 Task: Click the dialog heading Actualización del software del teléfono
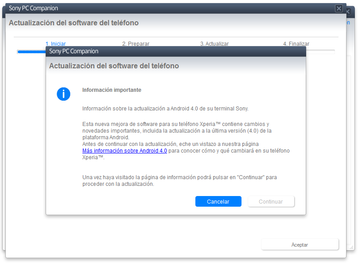click(x=114, y=66)
